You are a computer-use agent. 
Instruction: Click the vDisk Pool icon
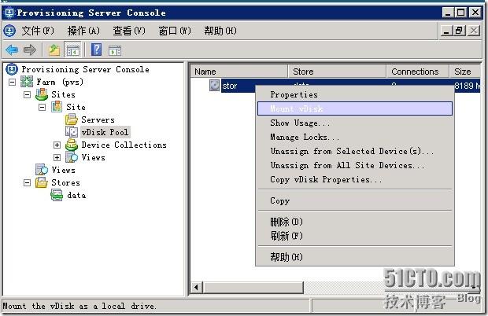[x=72, y=132]
